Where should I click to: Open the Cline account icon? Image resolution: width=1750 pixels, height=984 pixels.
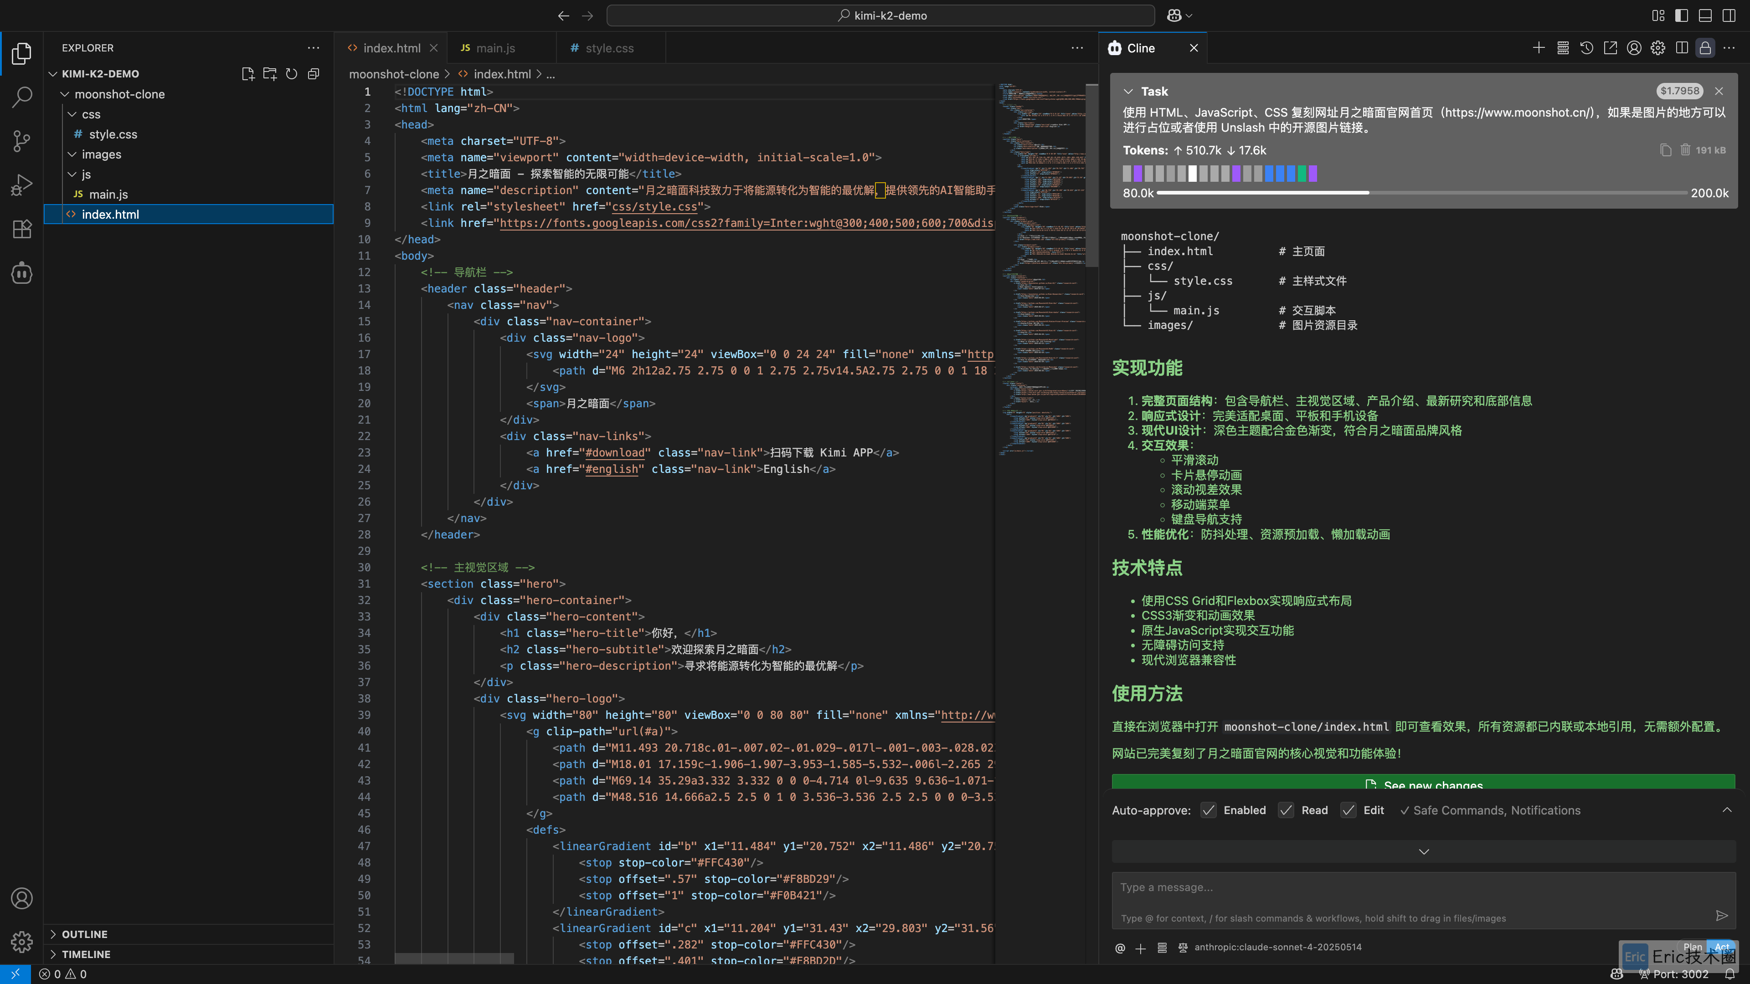pos(1634,47)
